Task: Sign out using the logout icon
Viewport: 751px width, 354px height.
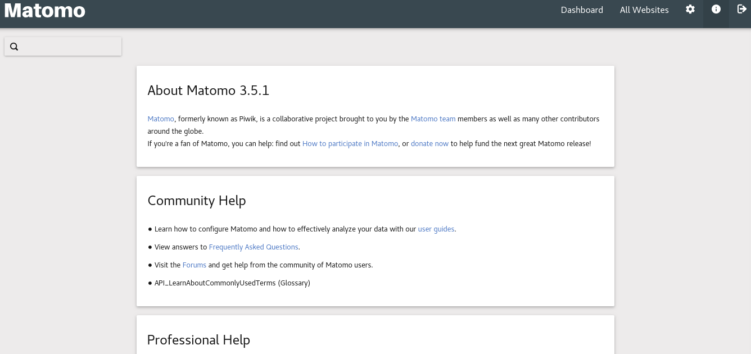Action: tap(742, 9)
